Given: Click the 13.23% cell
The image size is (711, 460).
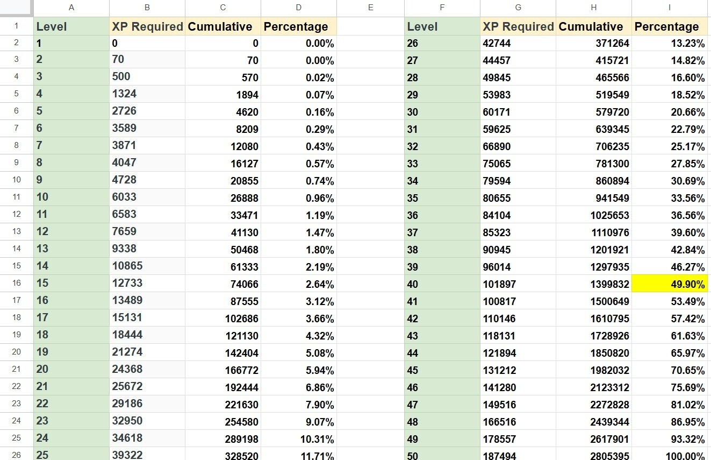Looking at the screenshot, I should pos(670,44).
